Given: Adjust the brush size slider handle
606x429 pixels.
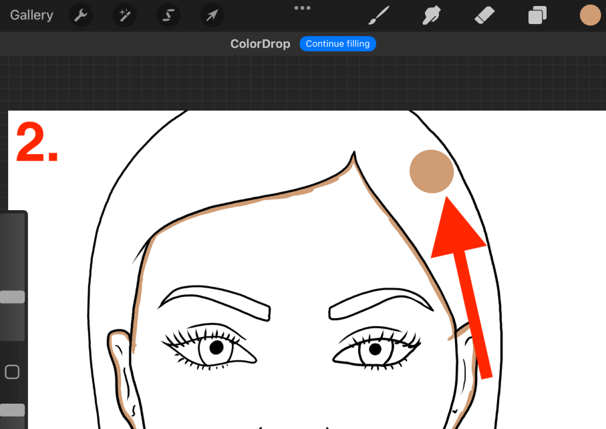Looking at the screenshot, I should point(13,297).
